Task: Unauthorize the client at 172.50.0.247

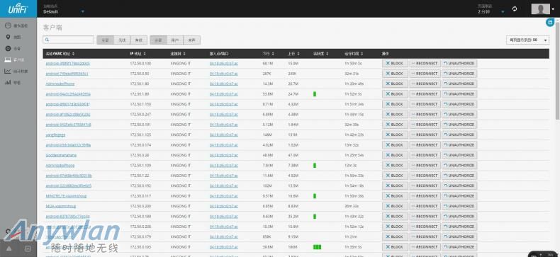Action: click(x=459, y=114)
